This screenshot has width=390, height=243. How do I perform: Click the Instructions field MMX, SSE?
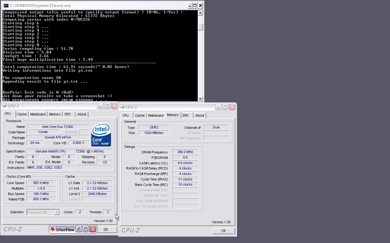(70, 168)
